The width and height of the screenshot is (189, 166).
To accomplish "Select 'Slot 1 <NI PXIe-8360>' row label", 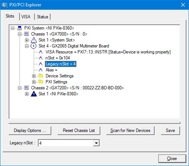I will tap(58, 94).
